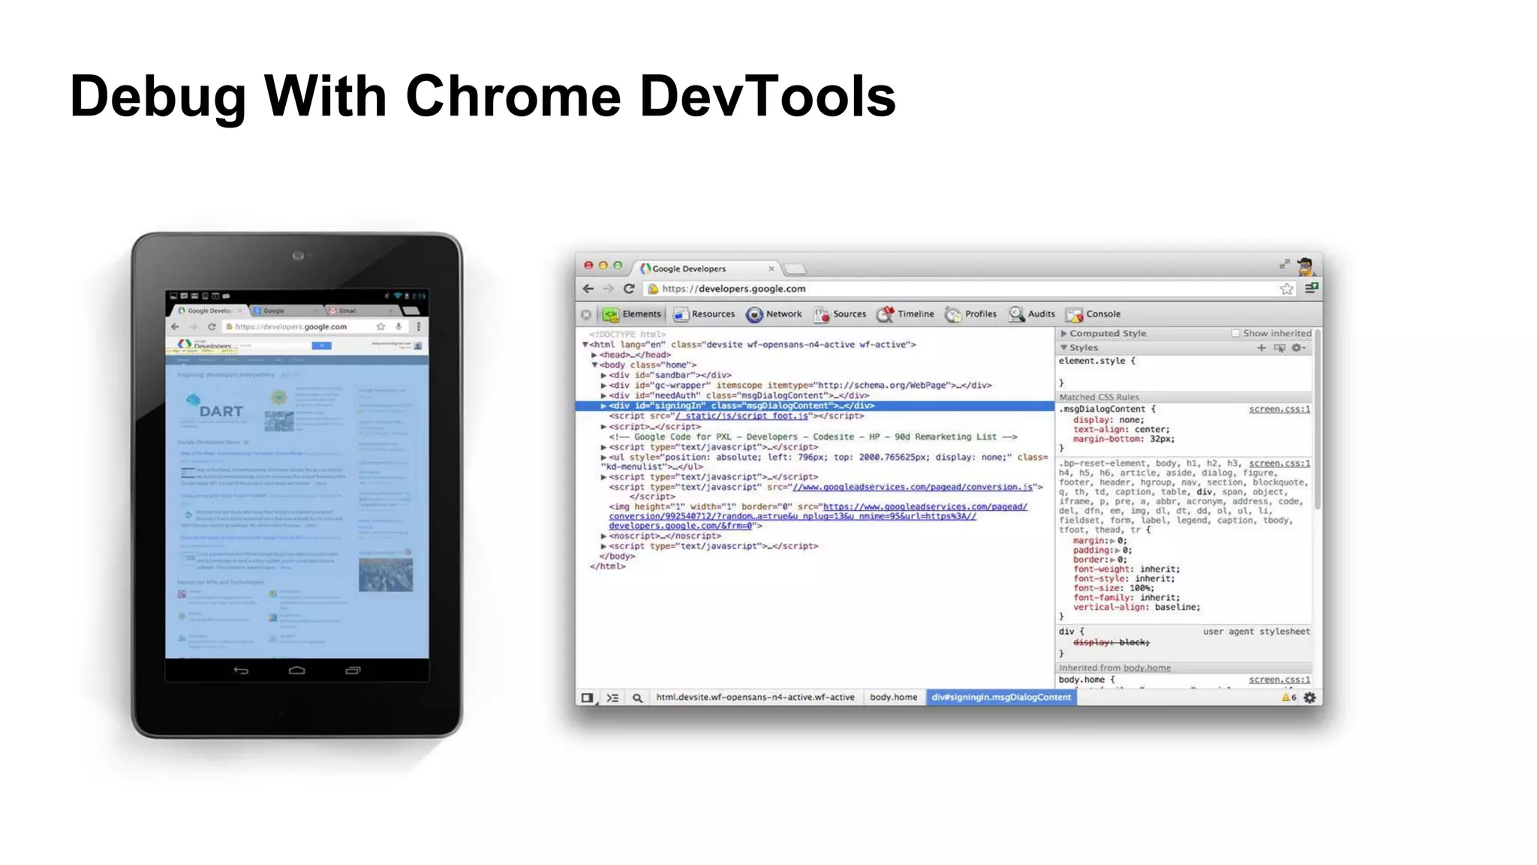Expand the div id="gc-wrapper" node

point(603,386)
